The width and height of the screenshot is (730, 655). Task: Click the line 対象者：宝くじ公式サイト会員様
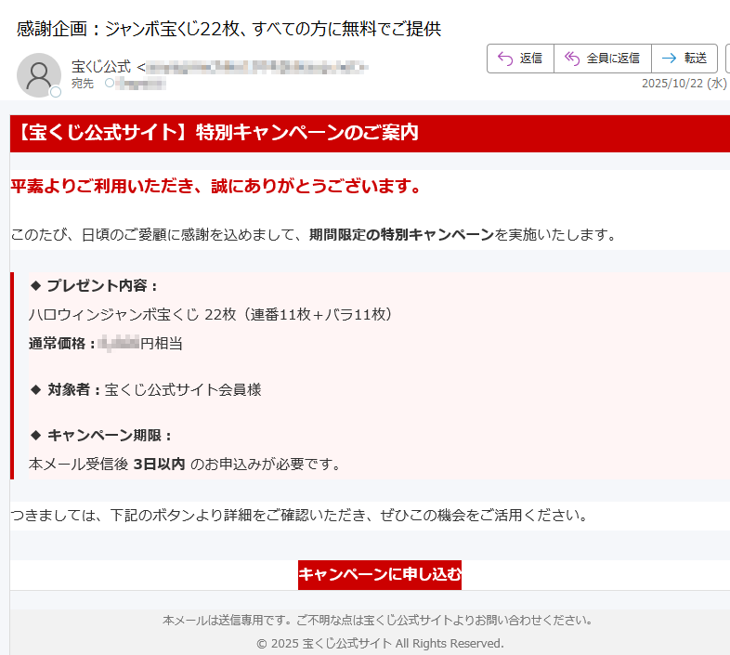(146, 389)
